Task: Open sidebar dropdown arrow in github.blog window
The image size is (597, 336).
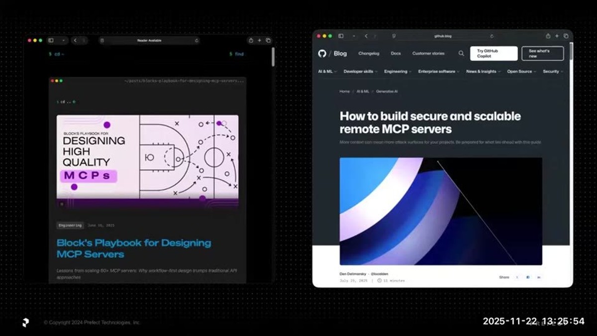Action: point(354,36)
